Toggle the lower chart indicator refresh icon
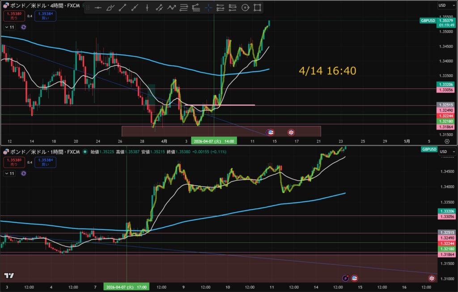The height and width of the screenshot is (292, 458). [x=24, y=174]
